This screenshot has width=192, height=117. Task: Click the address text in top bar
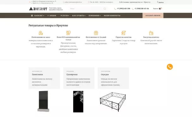(44, 2)
